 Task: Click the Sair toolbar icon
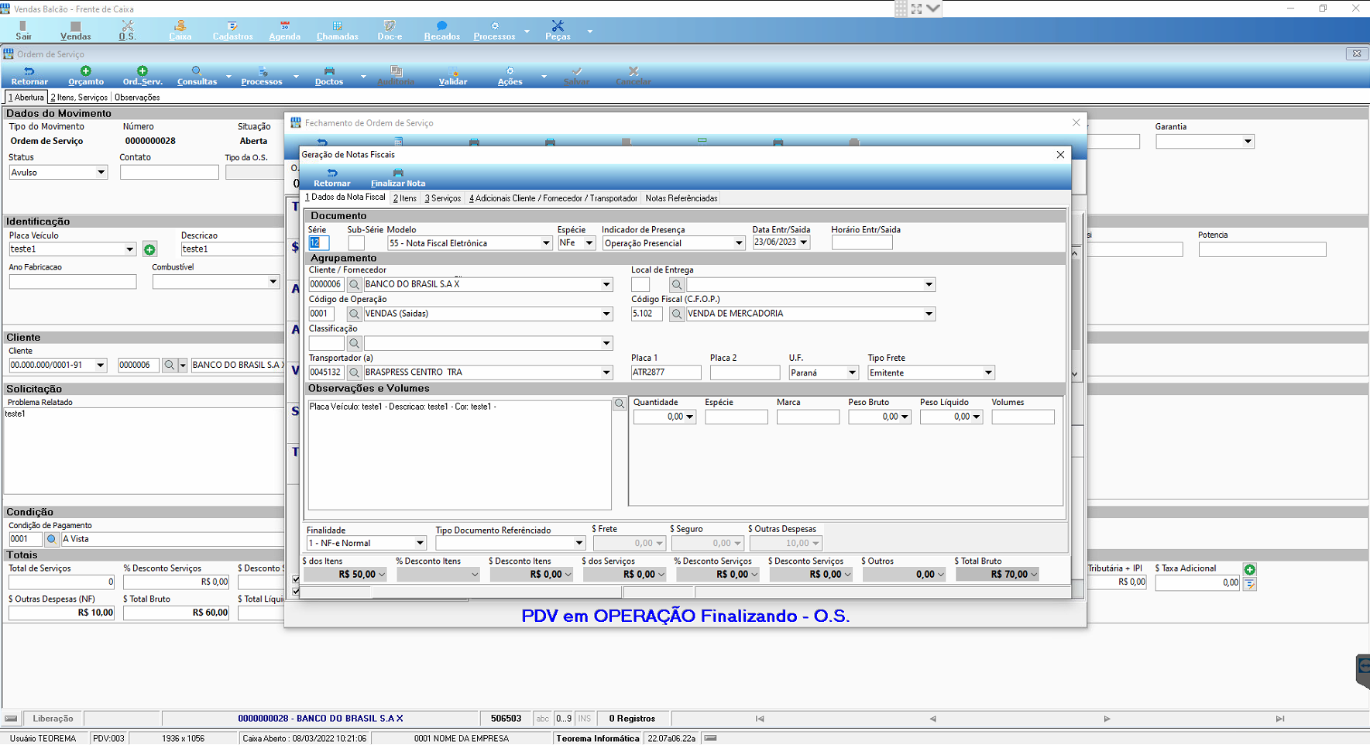24,30
